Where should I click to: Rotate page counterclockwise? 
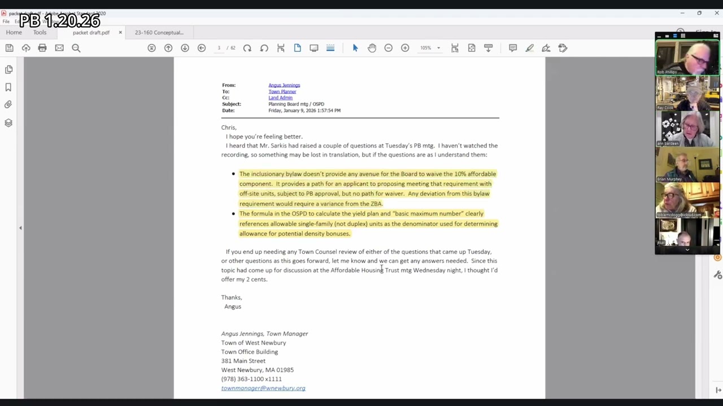(x=264, y=48)
